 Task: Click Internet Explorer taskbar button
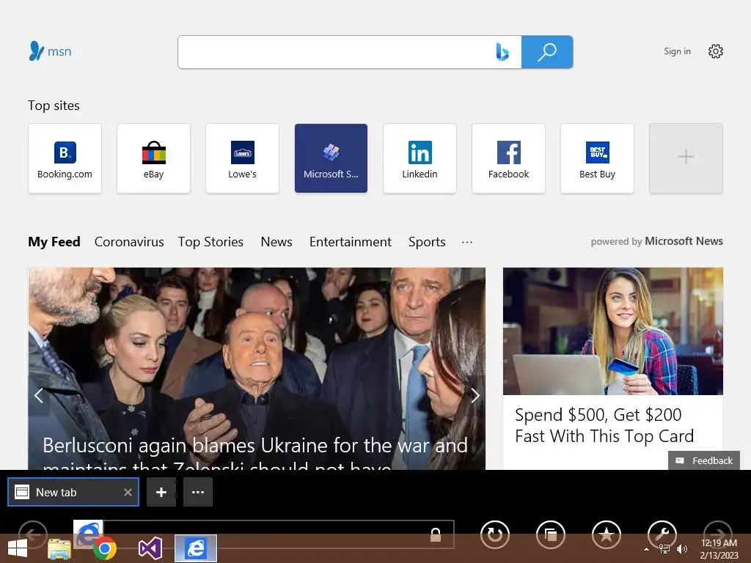(x=195, y=548)
